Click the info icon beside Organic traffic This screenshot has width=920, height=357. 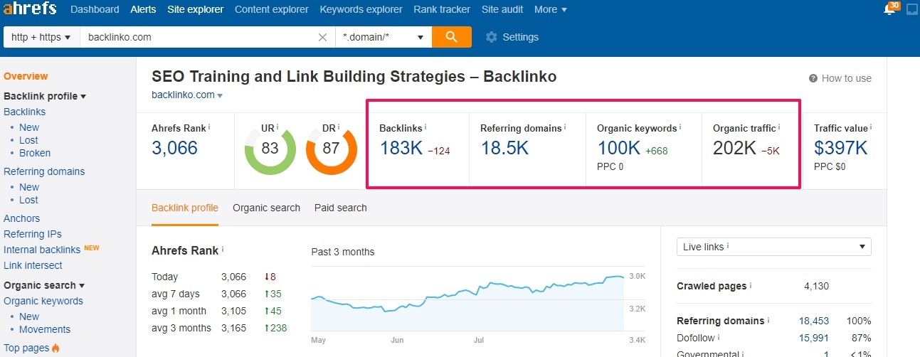[x=779, y=128]
